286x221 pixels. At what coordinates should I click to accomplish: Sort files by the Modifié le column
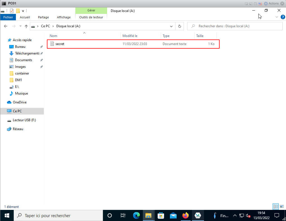click(x=130, y=36)
